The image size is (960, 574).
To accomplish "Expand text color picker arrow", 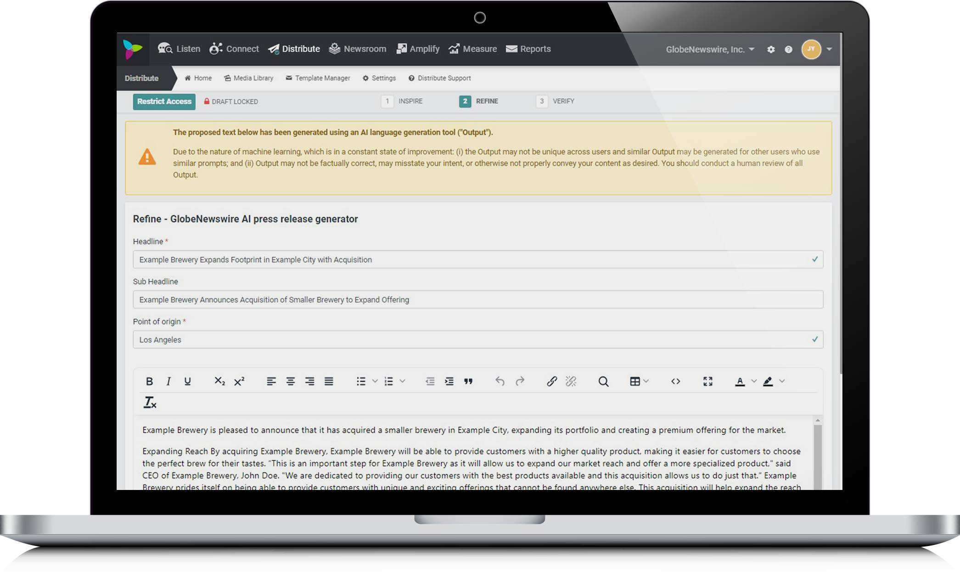I will point(754,381).
